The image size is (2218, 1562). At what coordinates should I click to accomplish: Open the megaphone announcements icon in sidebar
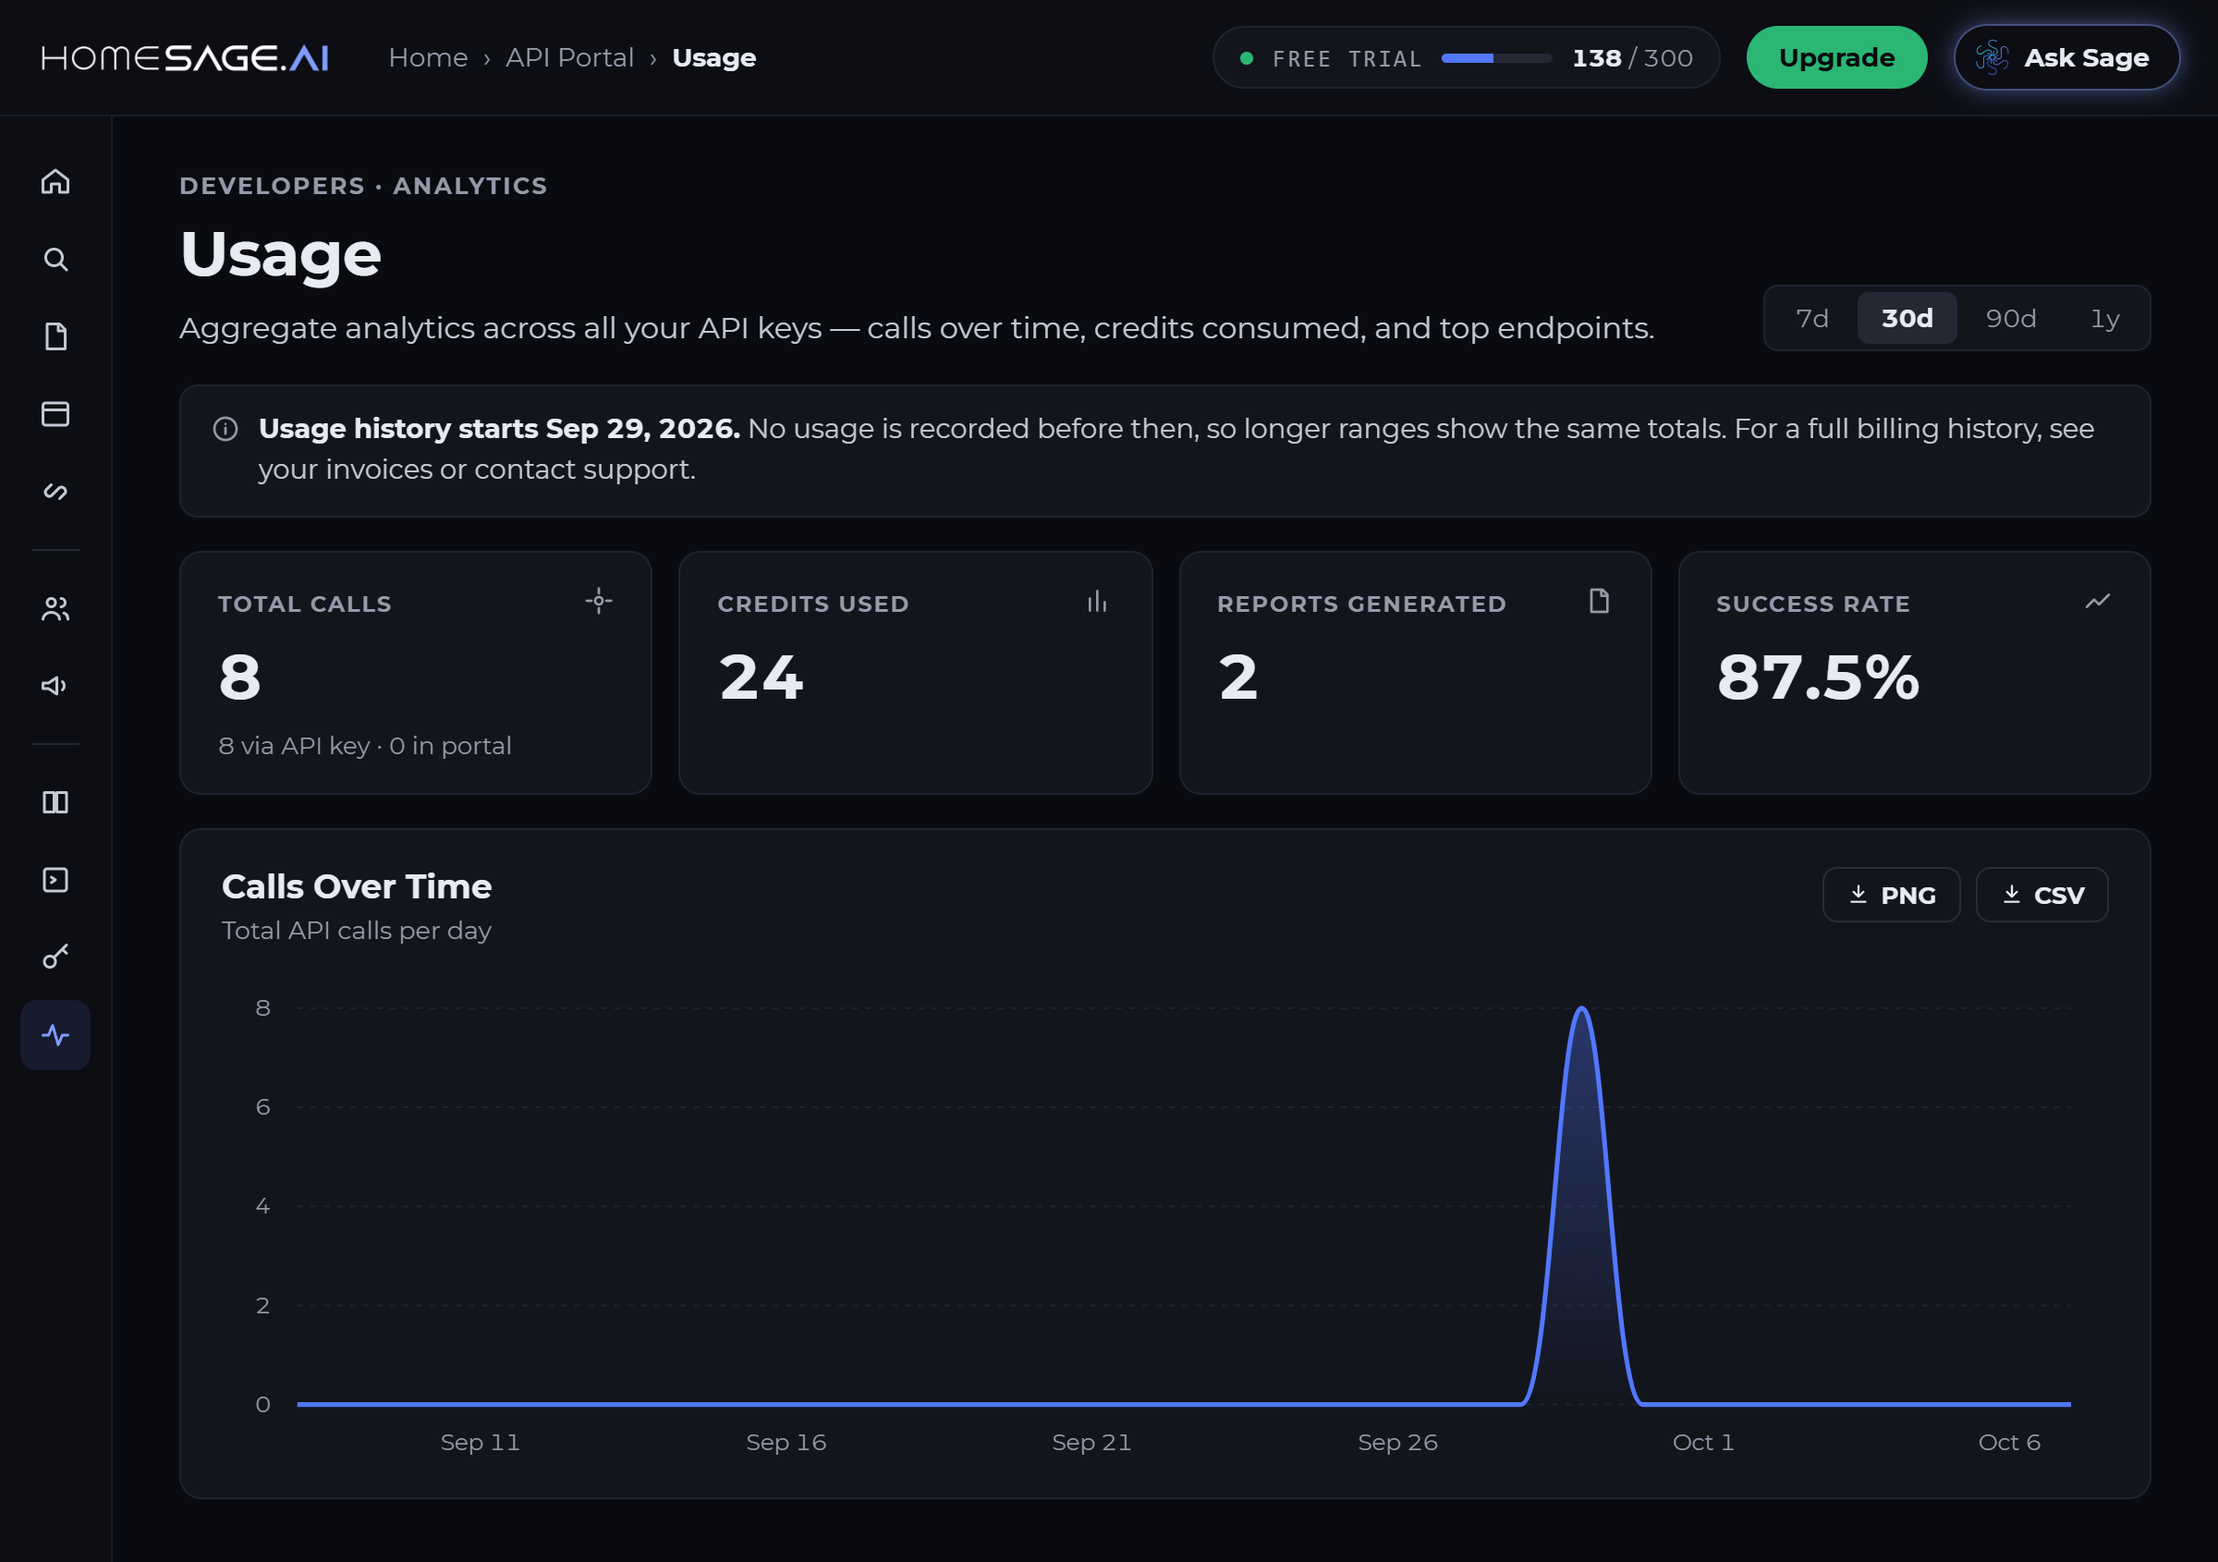(55, 686)
